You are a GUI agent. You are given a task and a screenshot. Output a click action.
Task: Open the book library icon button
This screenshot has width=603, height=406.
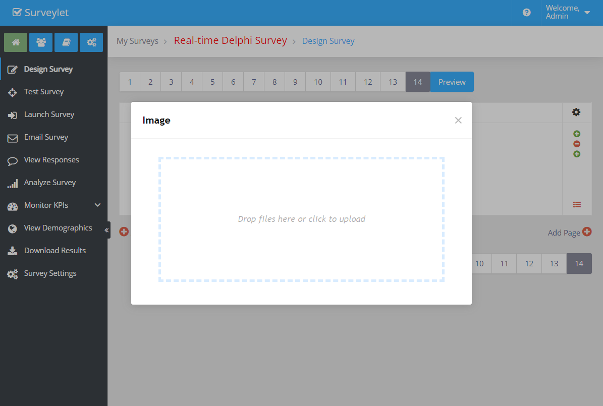click(x=66, y=42)
